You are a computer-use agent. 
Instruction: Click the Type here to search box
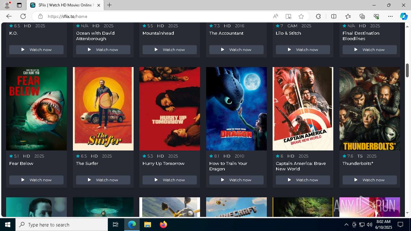coord(62,225)
